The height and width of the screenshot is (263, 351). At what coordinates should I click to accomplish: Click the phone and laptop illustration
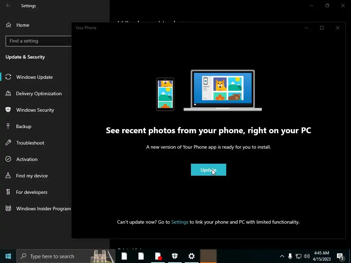209,90
